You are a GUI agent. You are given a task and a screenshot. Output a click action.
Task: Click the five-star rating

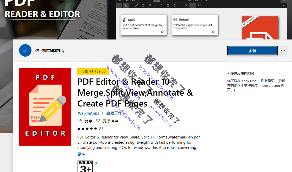[x=87, y=129]
